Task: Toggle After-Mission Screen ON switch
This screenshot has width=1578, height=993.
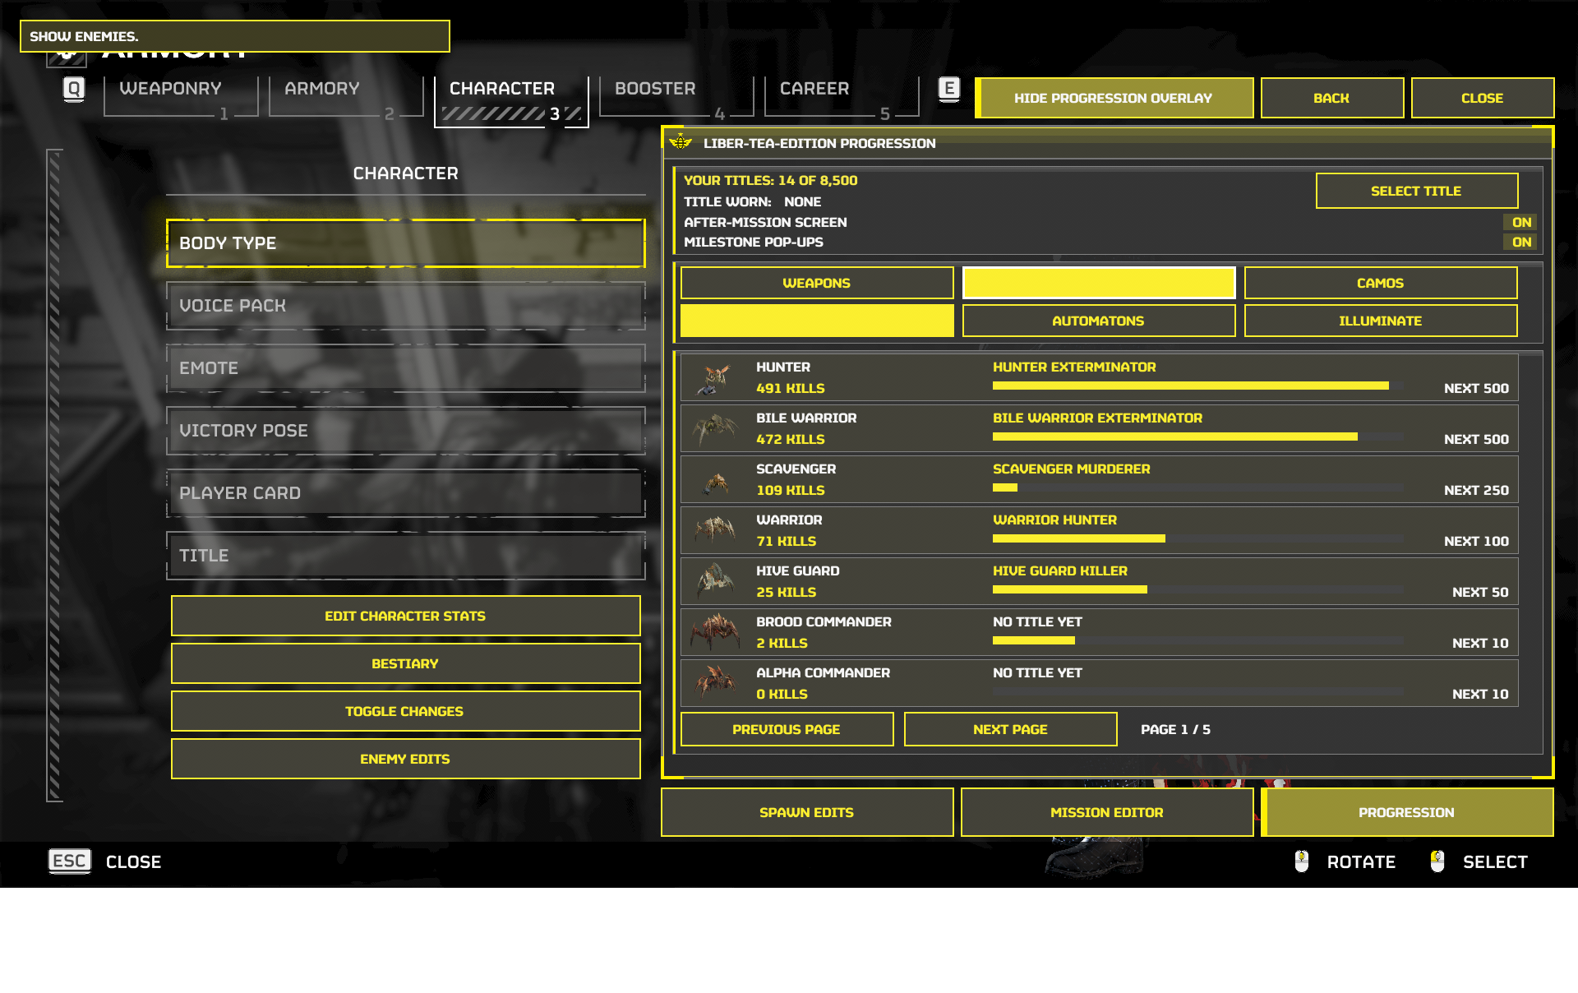Action: (x=1521, y=222)
